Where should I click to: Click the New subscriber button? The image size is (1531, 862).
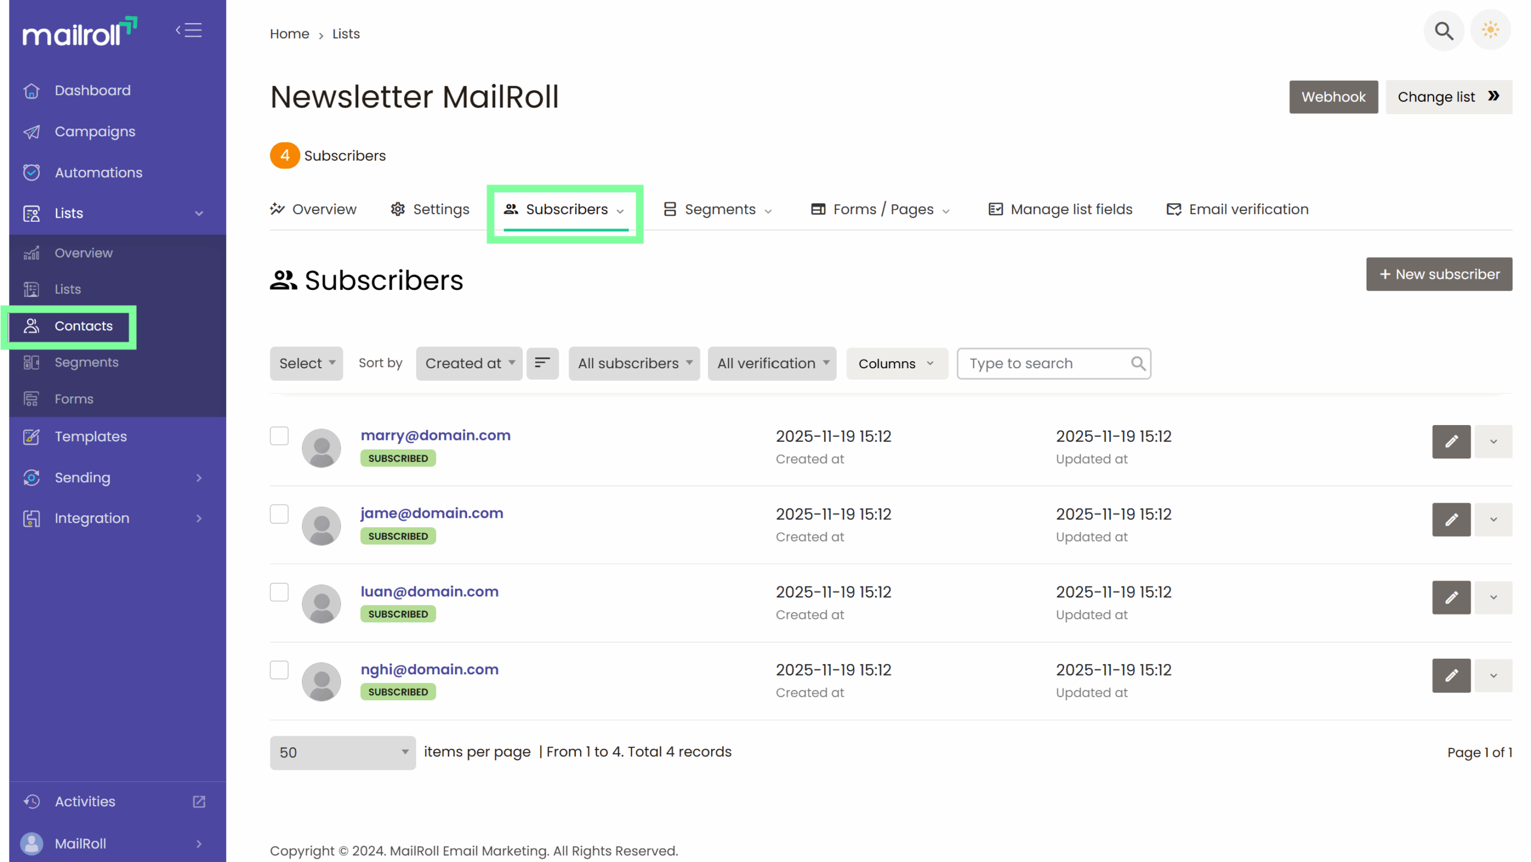(1438, 274)
